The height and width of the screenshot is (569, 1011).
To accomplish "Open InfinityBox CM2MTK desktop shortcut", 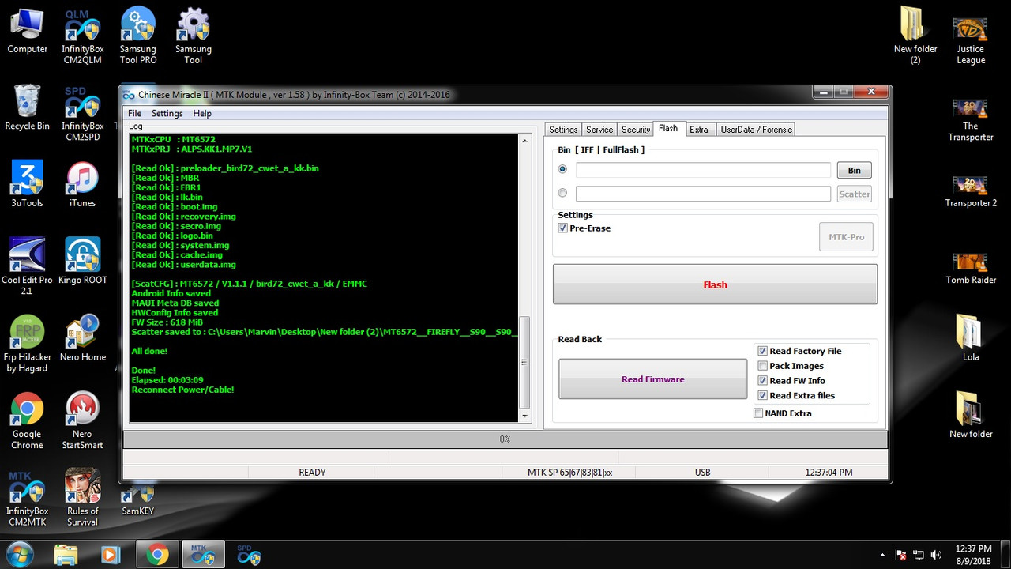I will click(27, 499).
